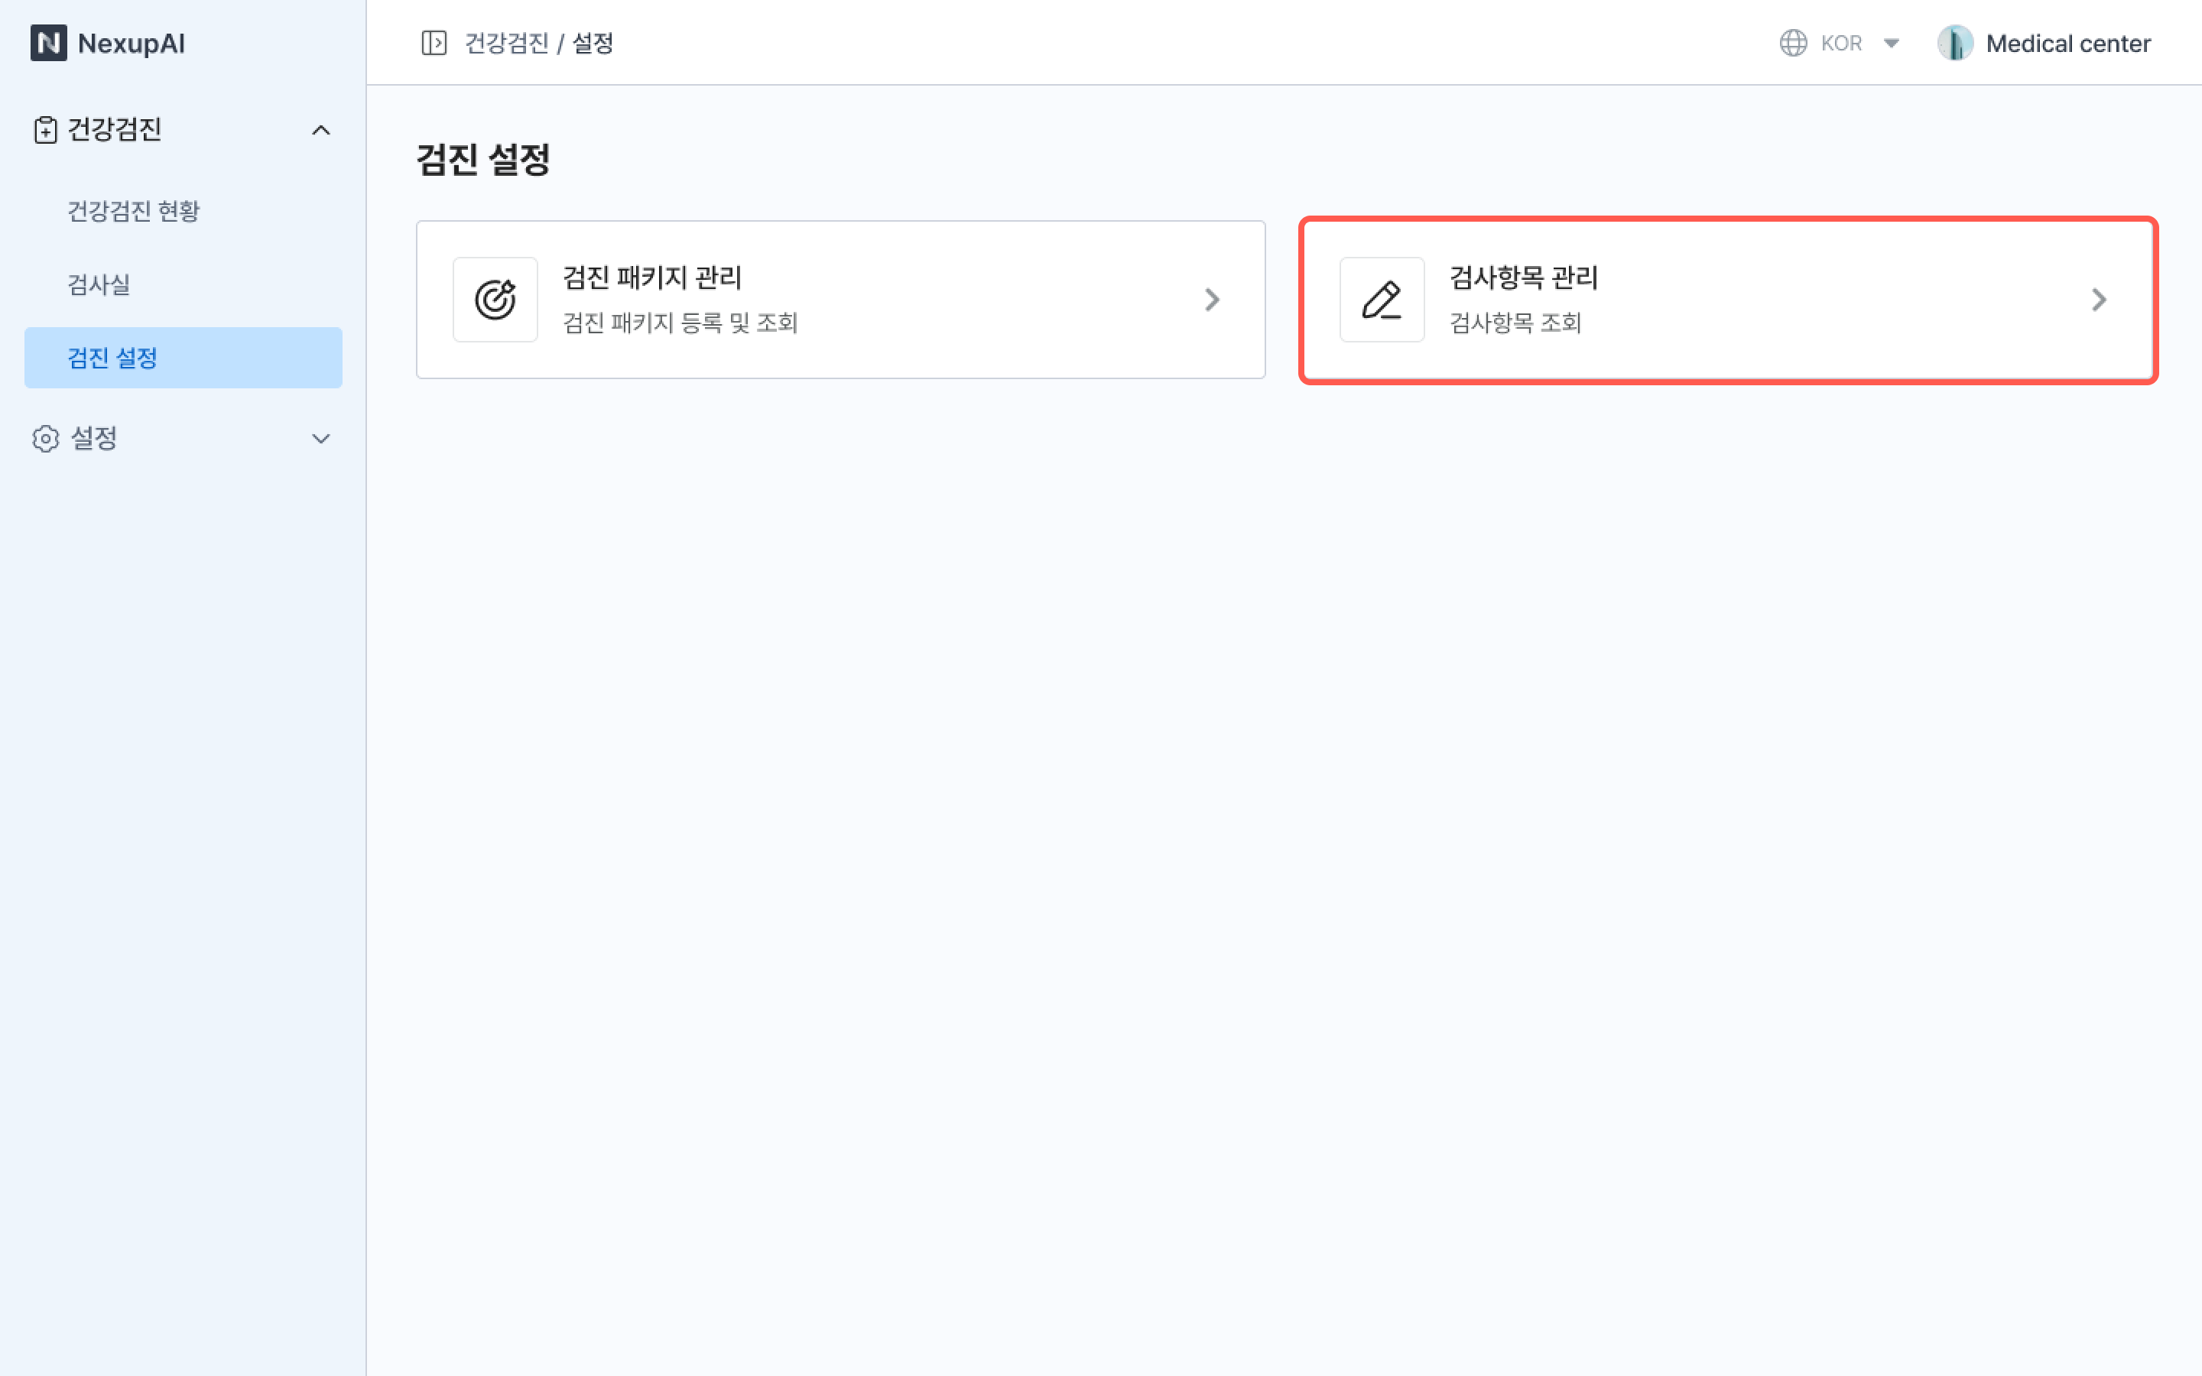
Task: Click the pencil icon on 검사항목 관리
Action: pyautogui.click(x=1382, y=300)
